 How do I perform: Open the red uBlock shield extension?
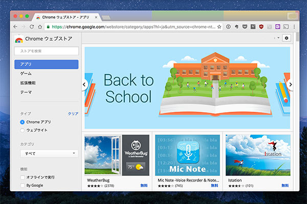(x=261, y=27)
